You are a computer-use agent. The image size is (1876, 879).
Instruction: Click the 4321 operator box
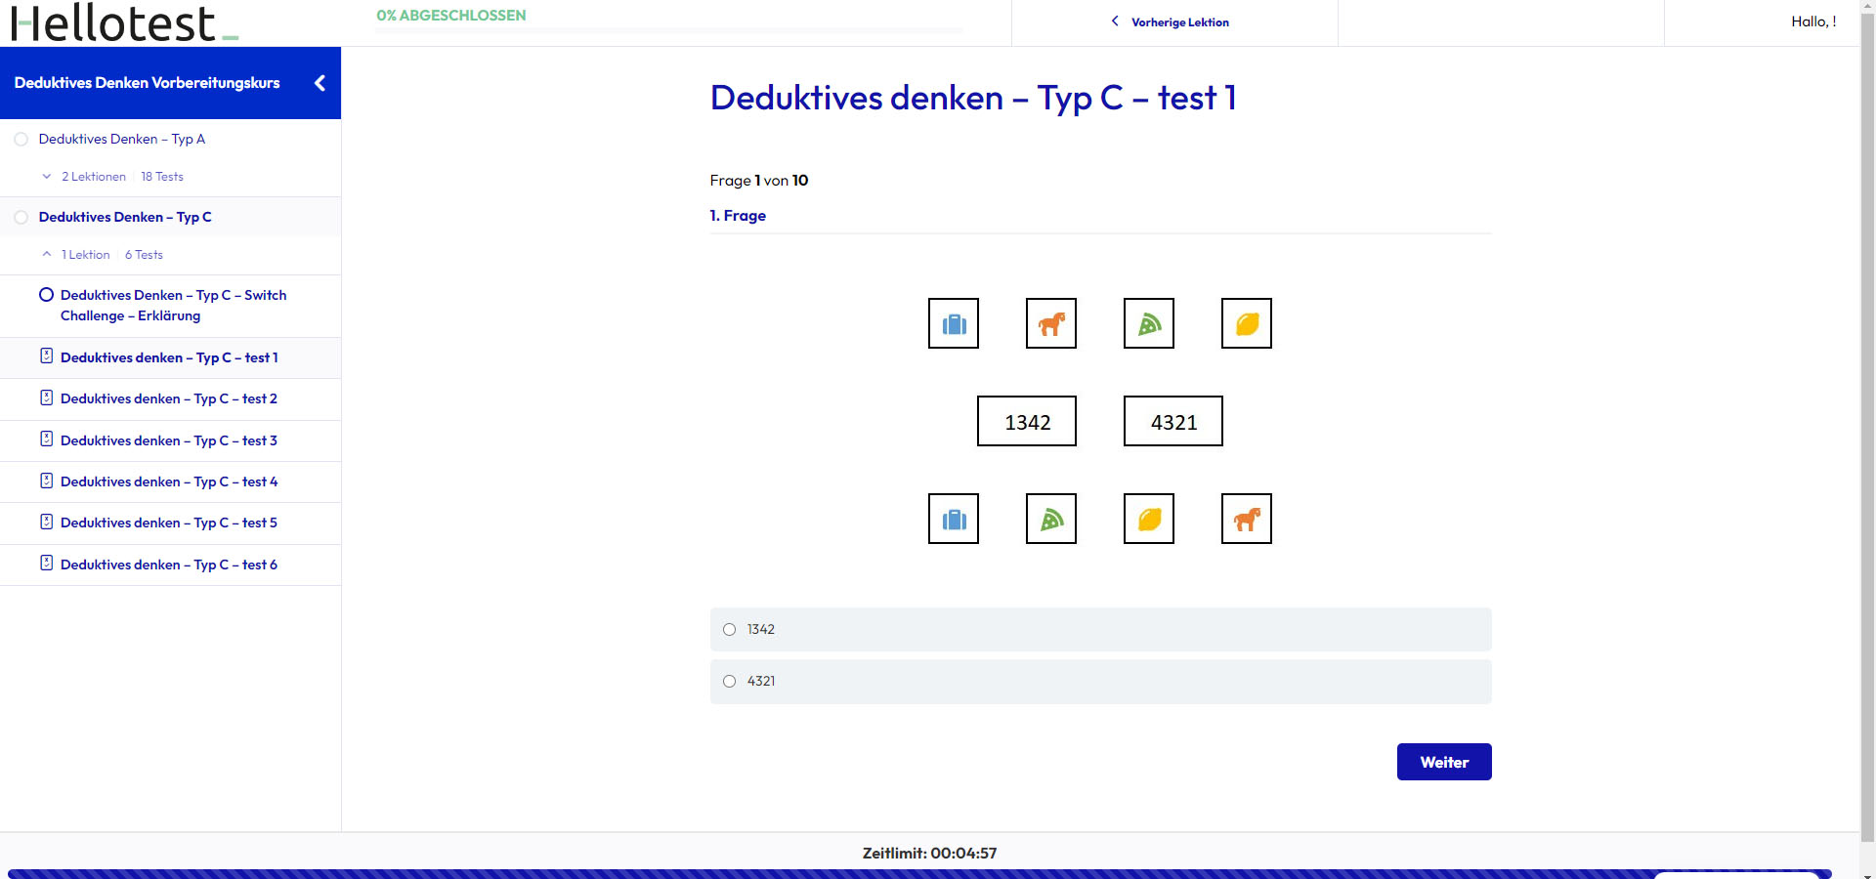[x=1173, y=421]
